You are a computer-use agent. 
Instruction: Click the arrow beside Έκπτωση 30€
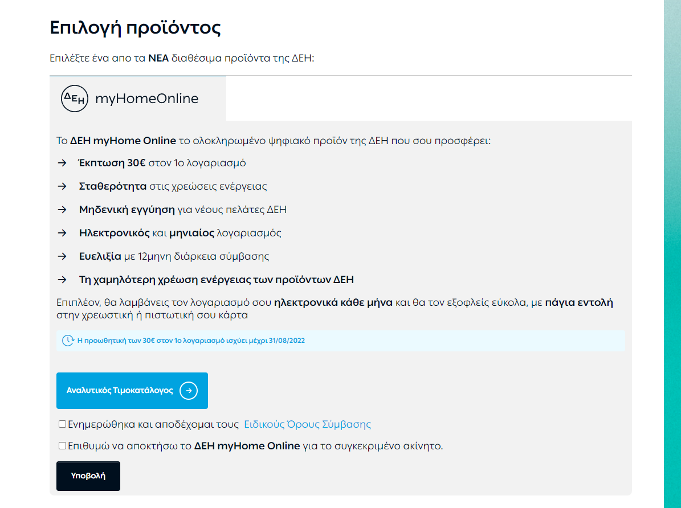[62, 163]
